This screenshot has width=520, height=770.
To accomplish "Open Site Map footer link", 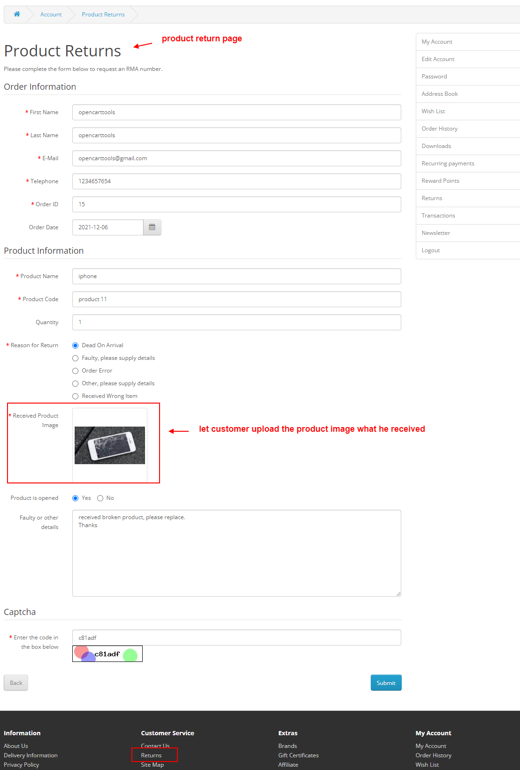I will (x=153, y=764).
